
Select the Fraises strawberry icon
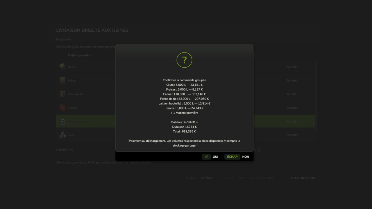coord(62,108)
